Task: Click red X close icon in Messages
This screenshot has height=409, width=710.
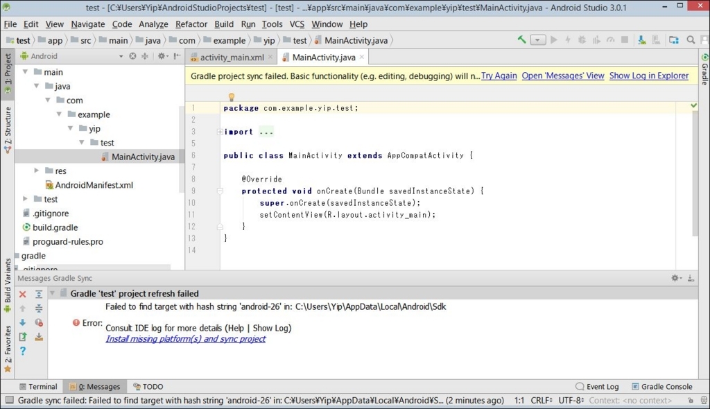Action: click(x=23, y=295)
